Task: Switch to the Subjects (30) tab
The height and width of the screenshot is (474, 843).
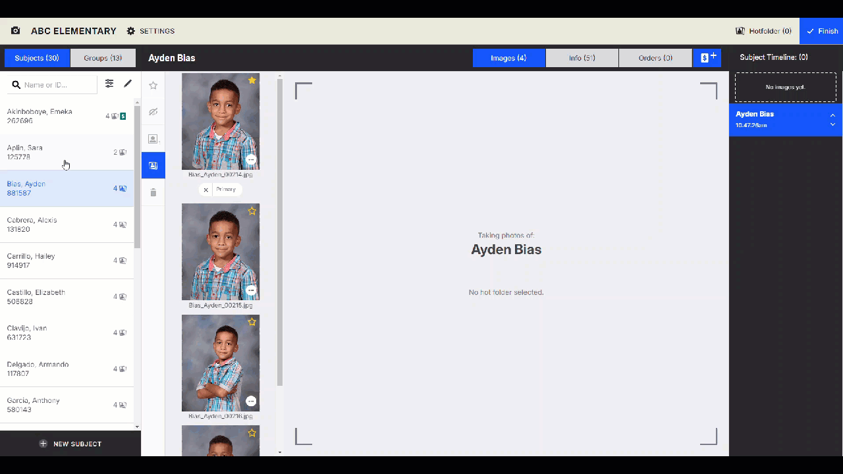Action: click(x=37, y=58)
